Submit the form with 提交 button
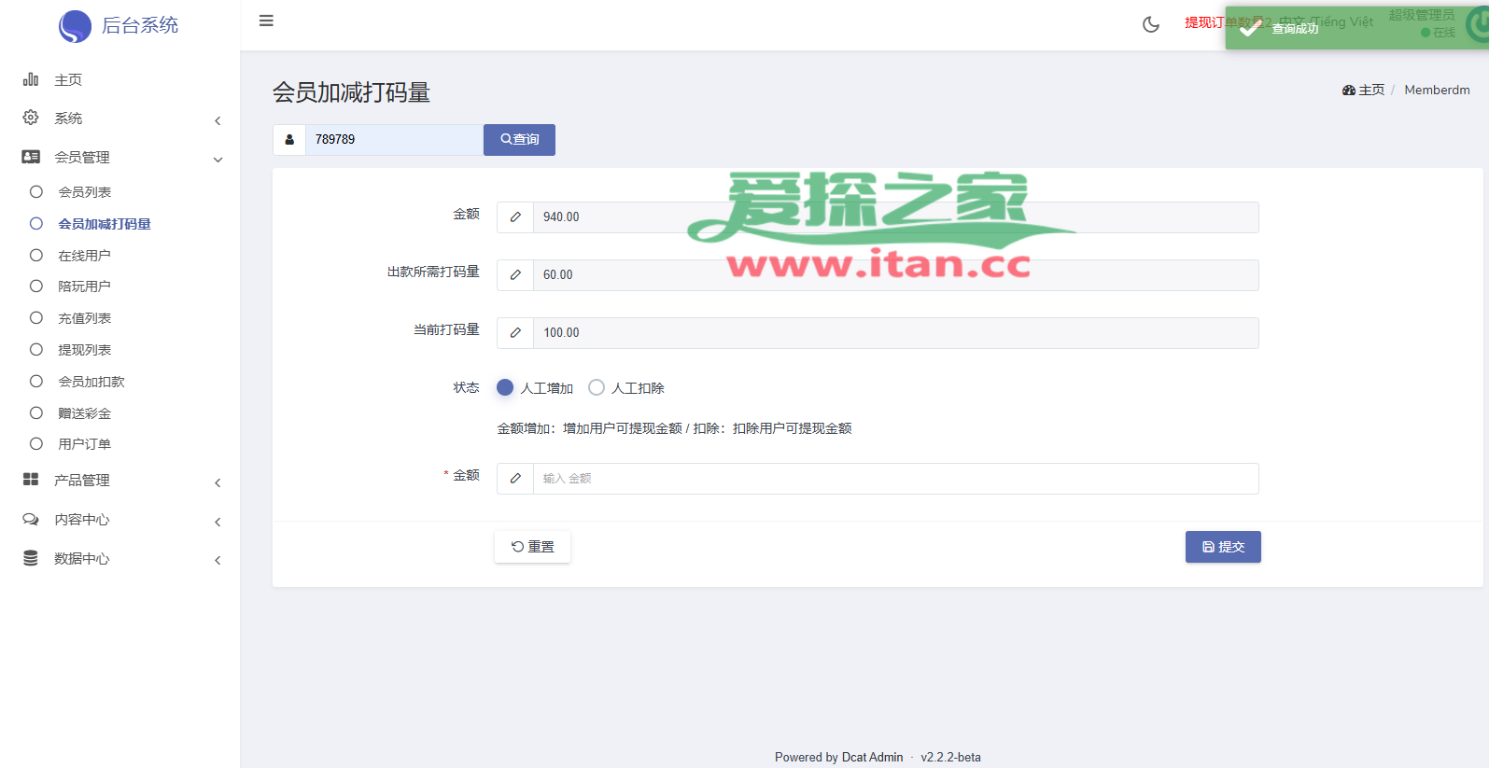Viewport: 1489px width, 768px height. point(1223,547)
